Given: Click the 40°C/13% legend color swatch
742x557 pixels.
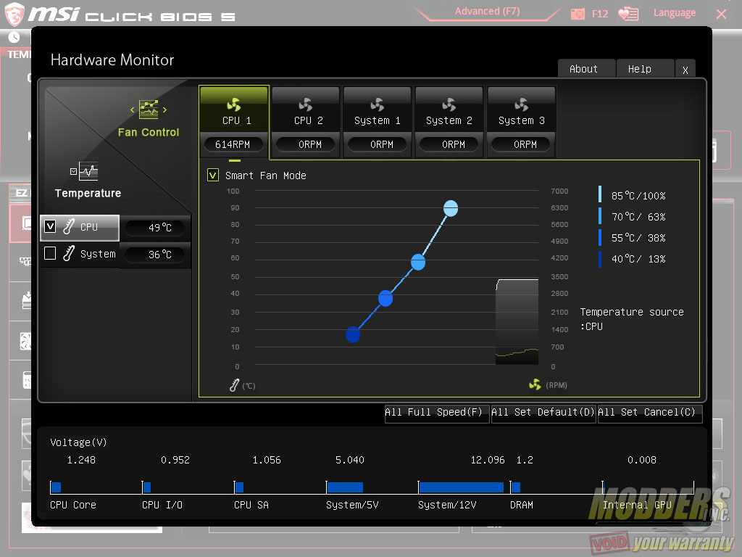Looking at the screenshot, I should 600,259.
